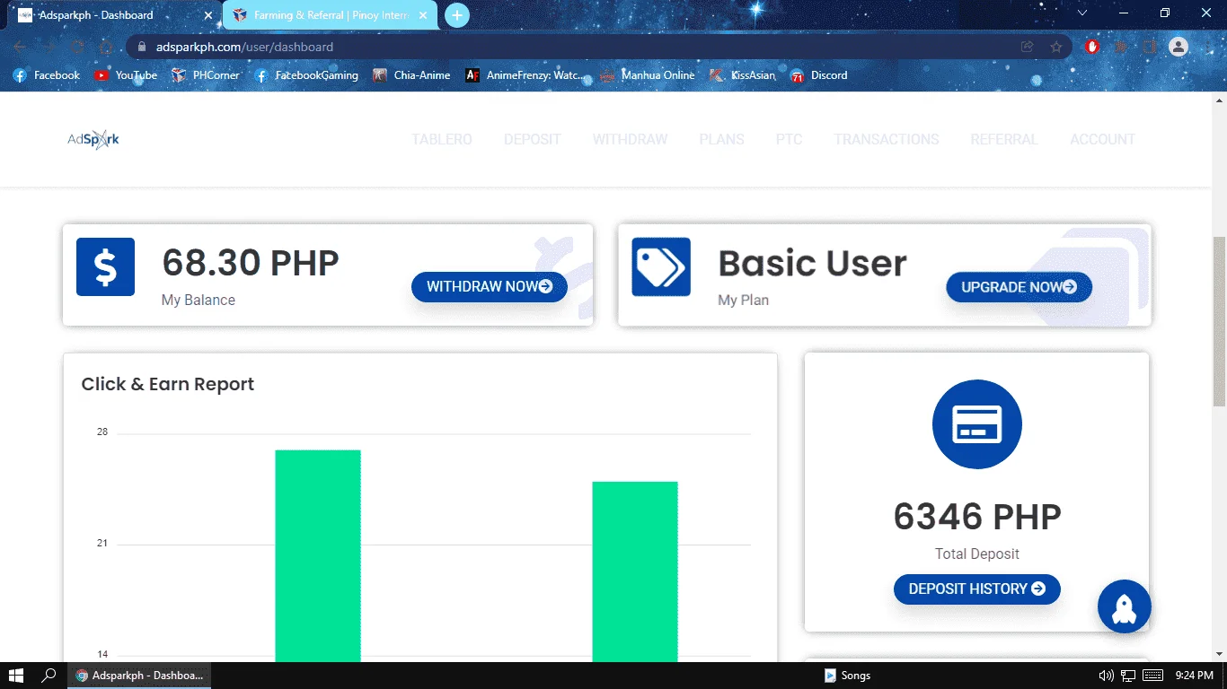This screenshot has width=1227, height=689.
Task: Click the 68.30 PHP balance text
Action: (251, 263)
